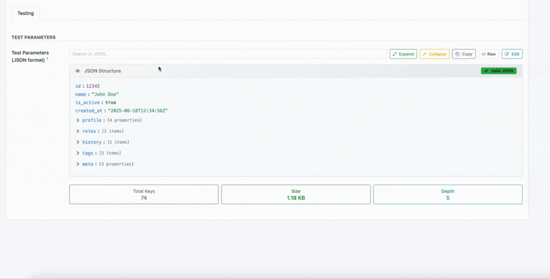The height and width of the screenshot is (279, 550).
Task: Expand the meta object chevron
Action: [x=78, y=164]
